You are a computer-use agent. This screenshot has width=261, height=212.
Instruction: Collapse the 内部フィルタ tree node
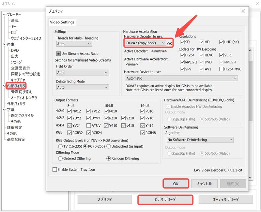[4, 86]
